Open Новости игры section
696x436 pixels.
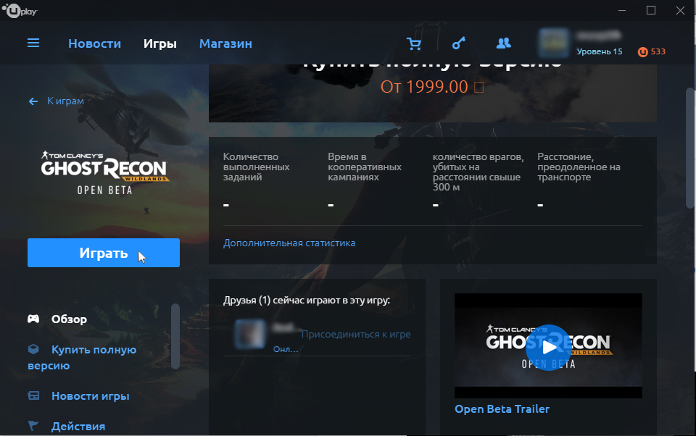(x=91, y=395)
